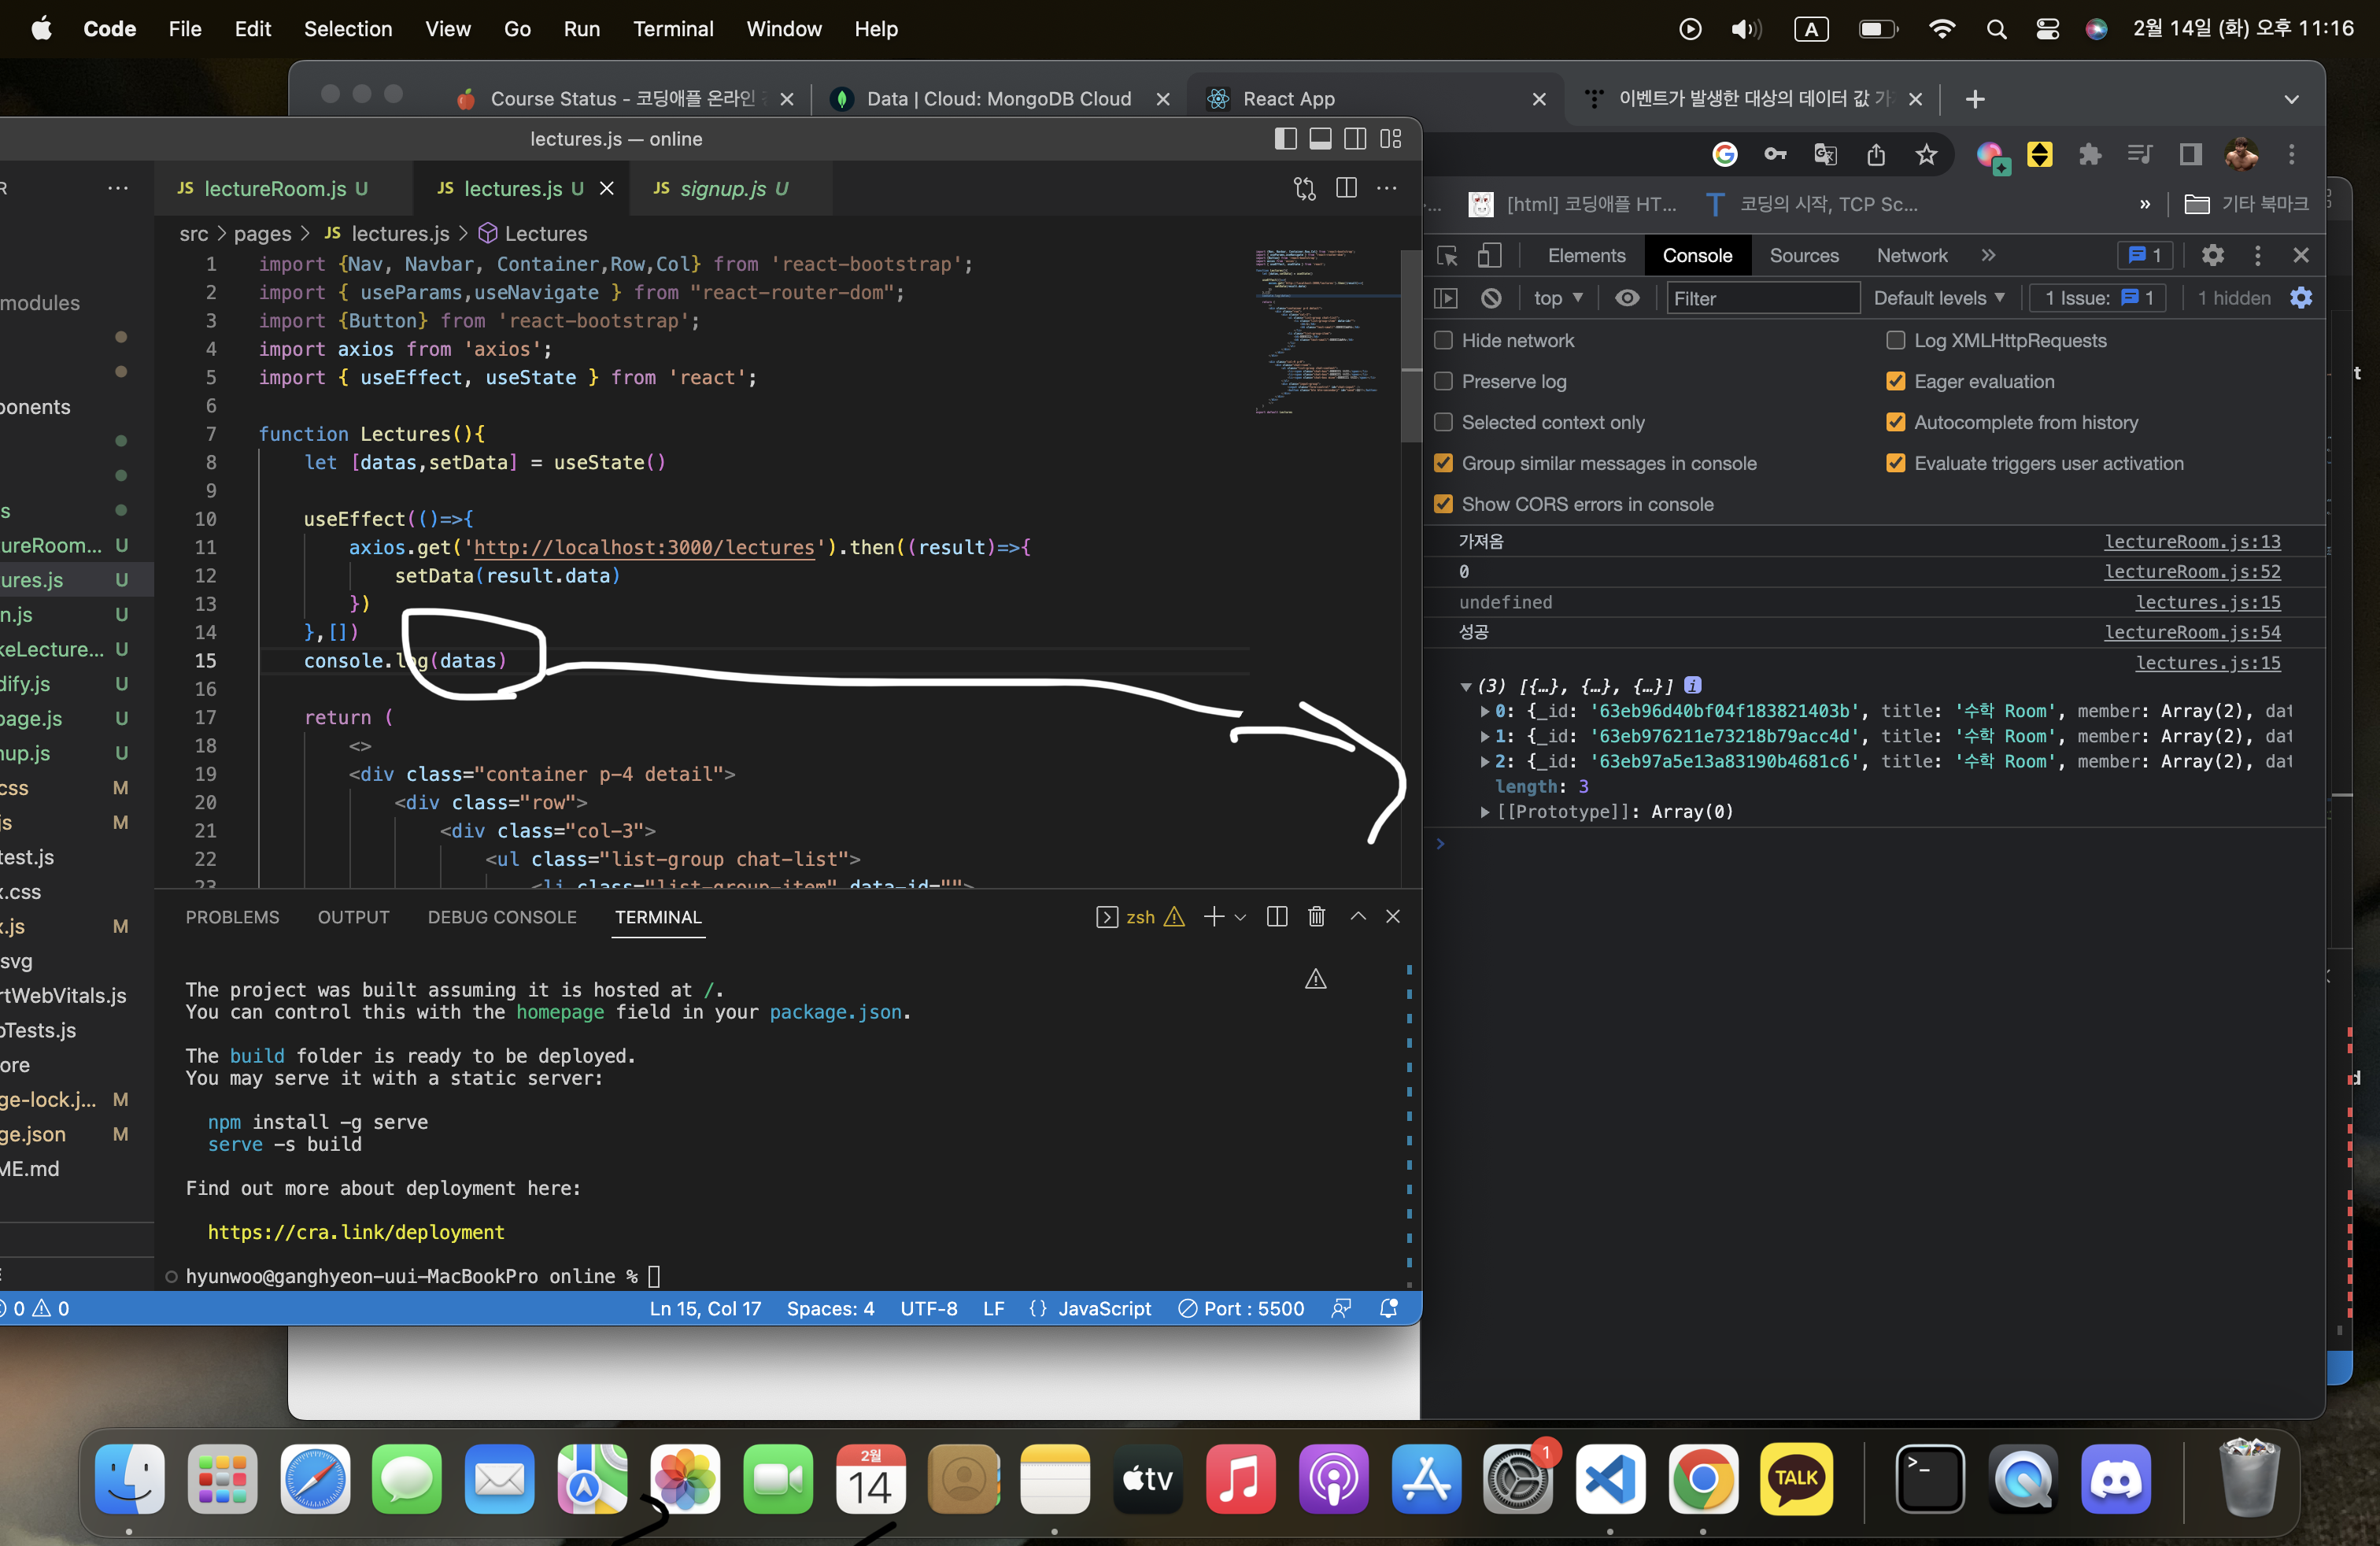Click the DevTools inspect element picker icon
The image size is (2380, 1546).
pos(1447,255)
